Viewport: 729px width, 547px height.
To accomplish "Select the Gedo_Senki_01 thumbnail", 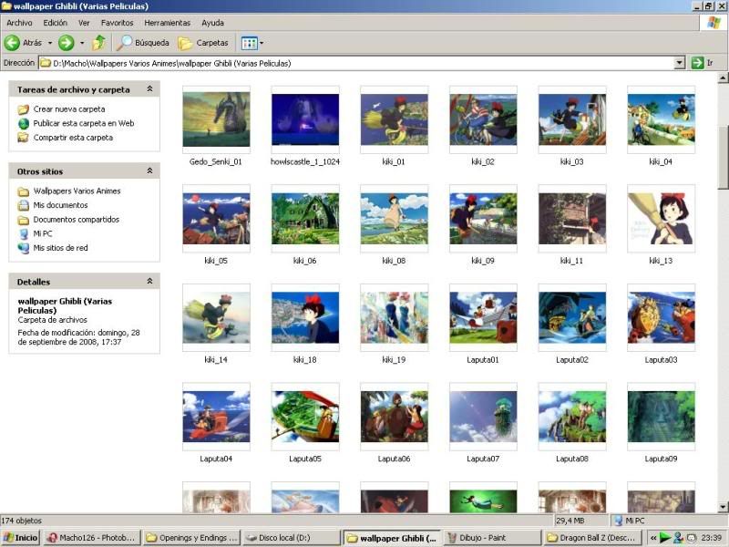I will tap(216, 119).
